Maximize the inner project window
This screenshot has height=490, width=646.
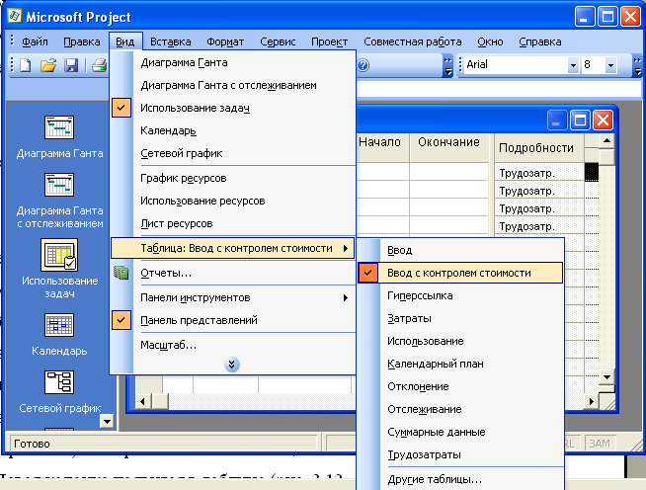point(580,121)
